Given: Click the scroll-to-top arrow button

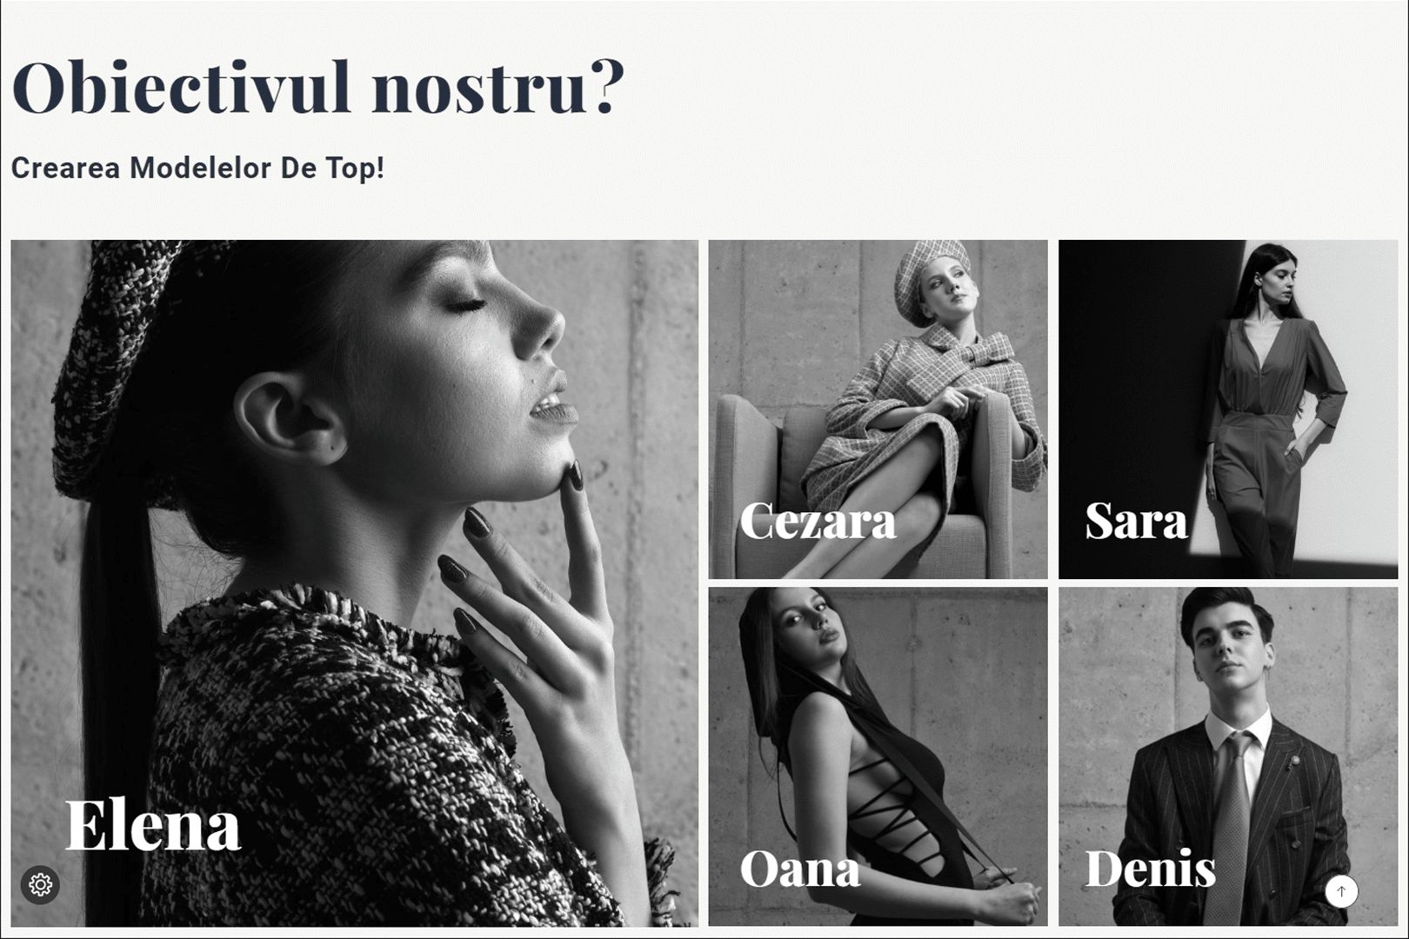Looking at the screenshot, I should [1341, 891].
